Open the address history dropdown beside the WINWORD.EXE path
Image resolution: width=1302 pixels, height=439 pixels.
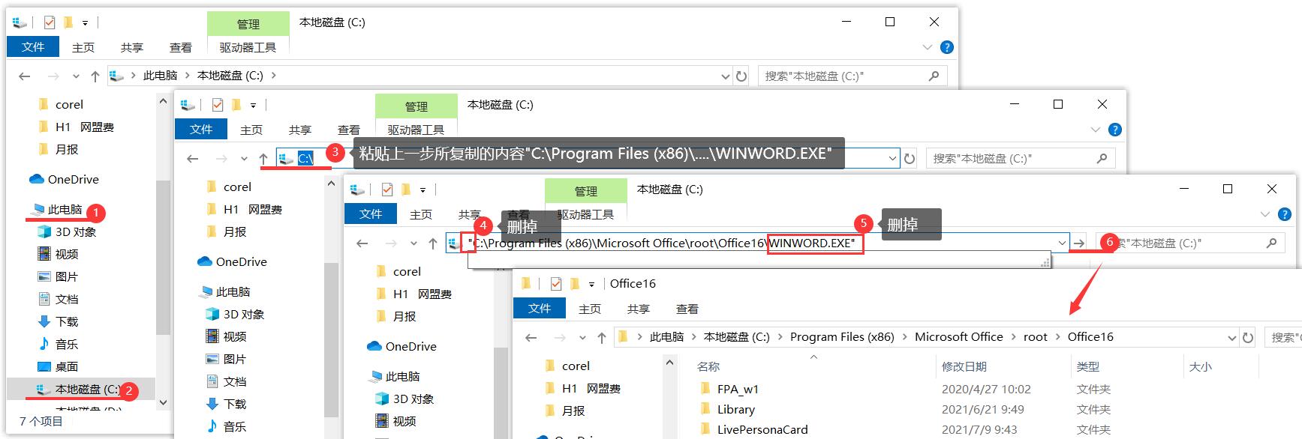1062,243
